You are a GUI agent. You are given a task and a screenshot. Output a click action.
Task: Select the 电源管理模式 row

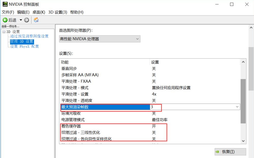click(149, 120)
